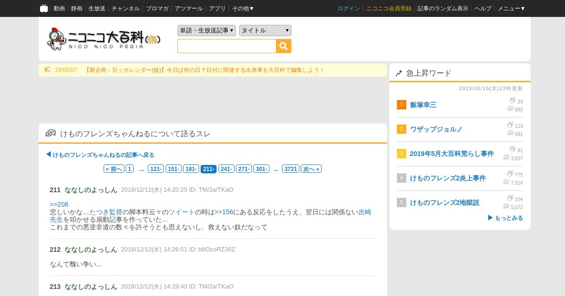Click the clap icon next to count 113
The height and width of the screenshot is (296, 565).
(510, 125)
